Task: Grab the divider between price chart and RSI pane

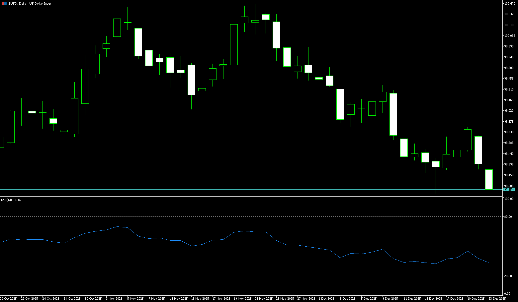Action: click(252, 197)
